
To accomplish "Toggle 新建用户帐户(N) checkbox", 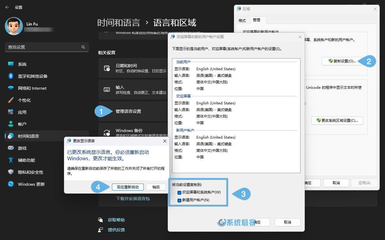I will (180, 200).
